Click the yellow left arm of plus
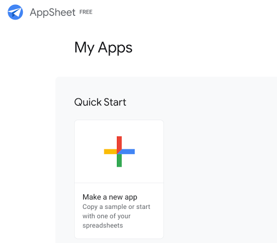 110,152
